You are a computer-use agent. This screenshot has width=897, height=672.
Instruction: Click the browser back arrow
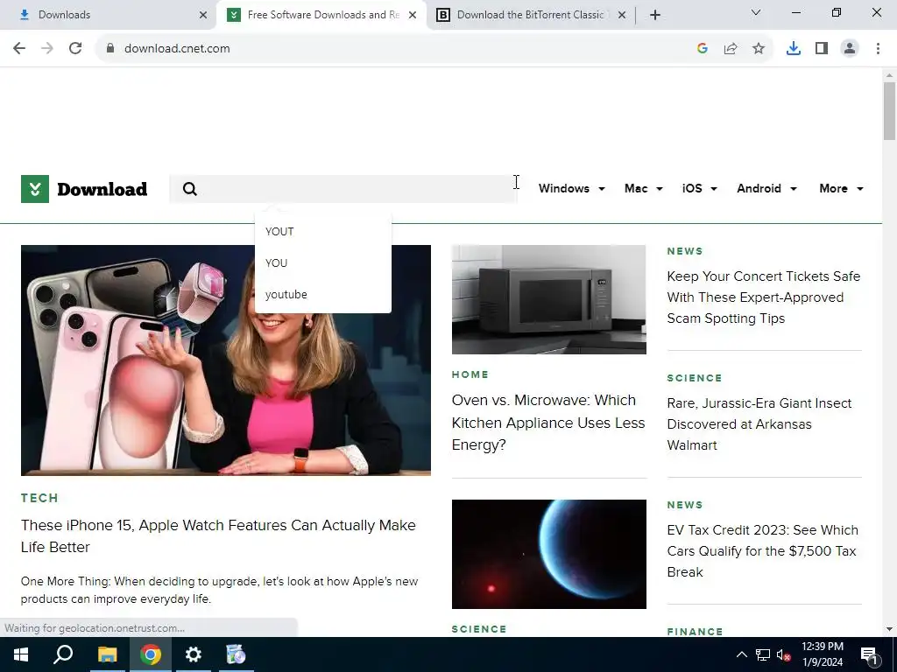click(x=19, y=49)
